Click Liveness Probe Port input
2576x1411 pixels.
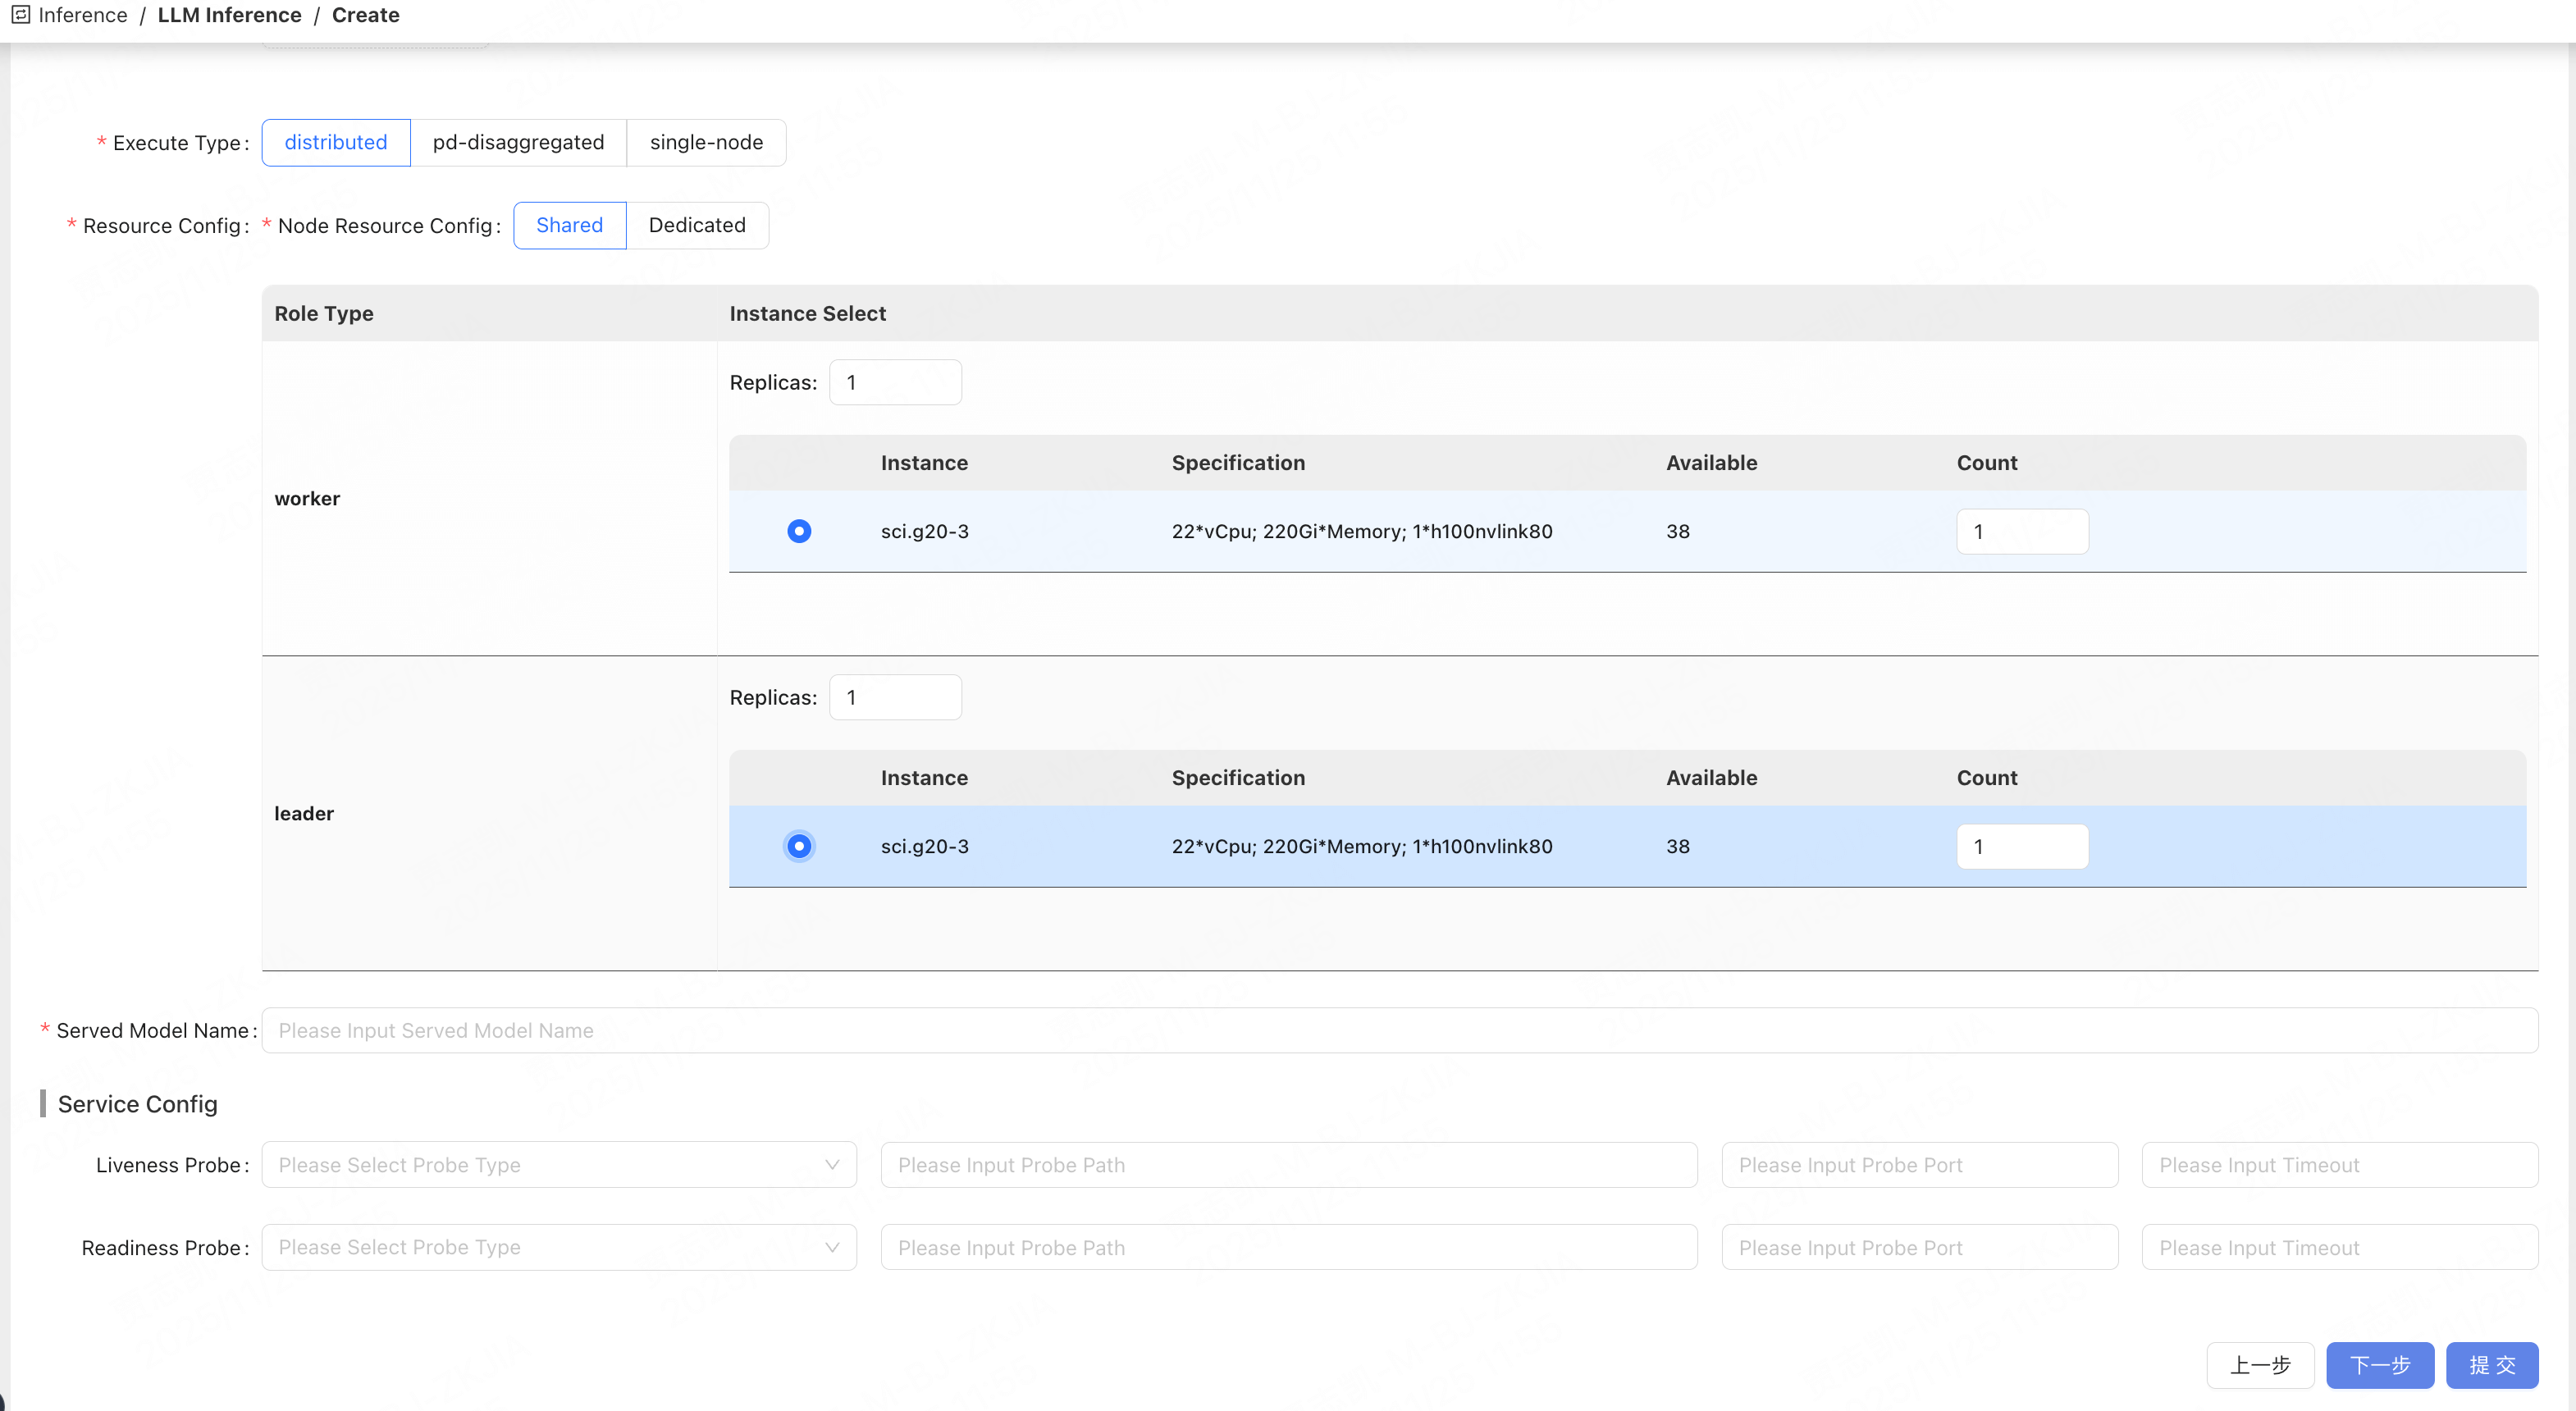[x=1920, y=1165]
